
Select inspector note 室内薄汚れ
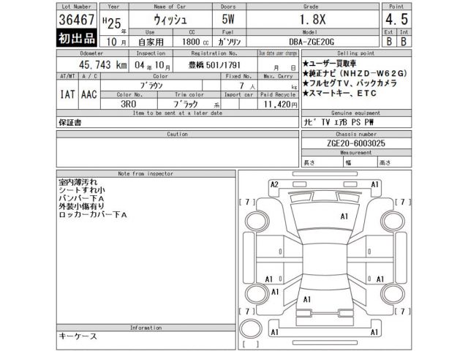[78, 182]
